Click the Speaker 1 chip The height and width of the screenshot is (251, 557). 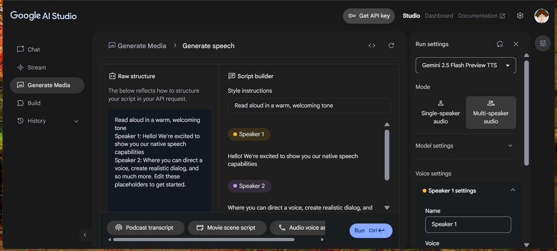click(x=249, y=134)
